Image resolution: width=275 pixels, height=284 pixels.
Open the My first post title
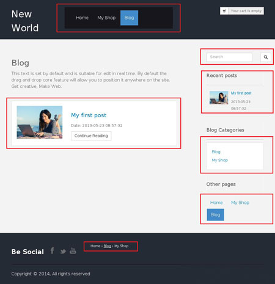tap(89, 115)
